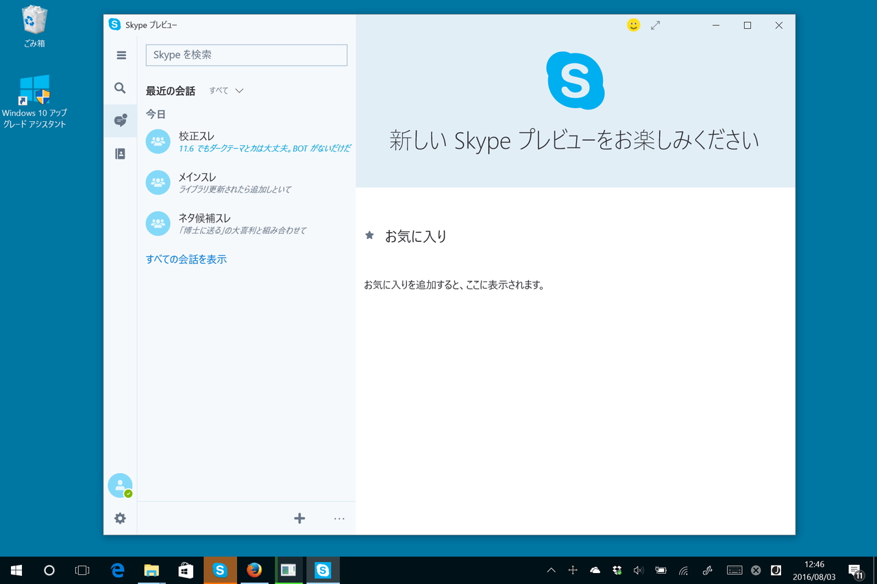This screenshot has height=584, width=877.
Task: Open more options via ellipsis icon
Action: 338,518
